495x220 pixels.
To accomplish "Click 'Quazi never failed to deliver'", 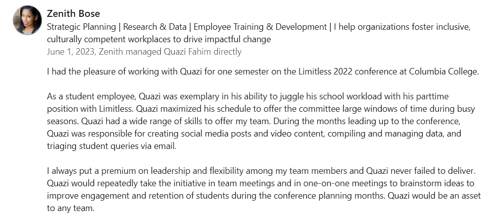I will pos(421,171).
